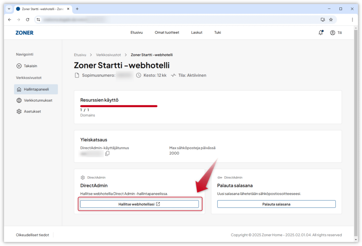362x246 pixels.
Task: Expand the Chrome tab search dropdown
Action: [x=9, y=9]
